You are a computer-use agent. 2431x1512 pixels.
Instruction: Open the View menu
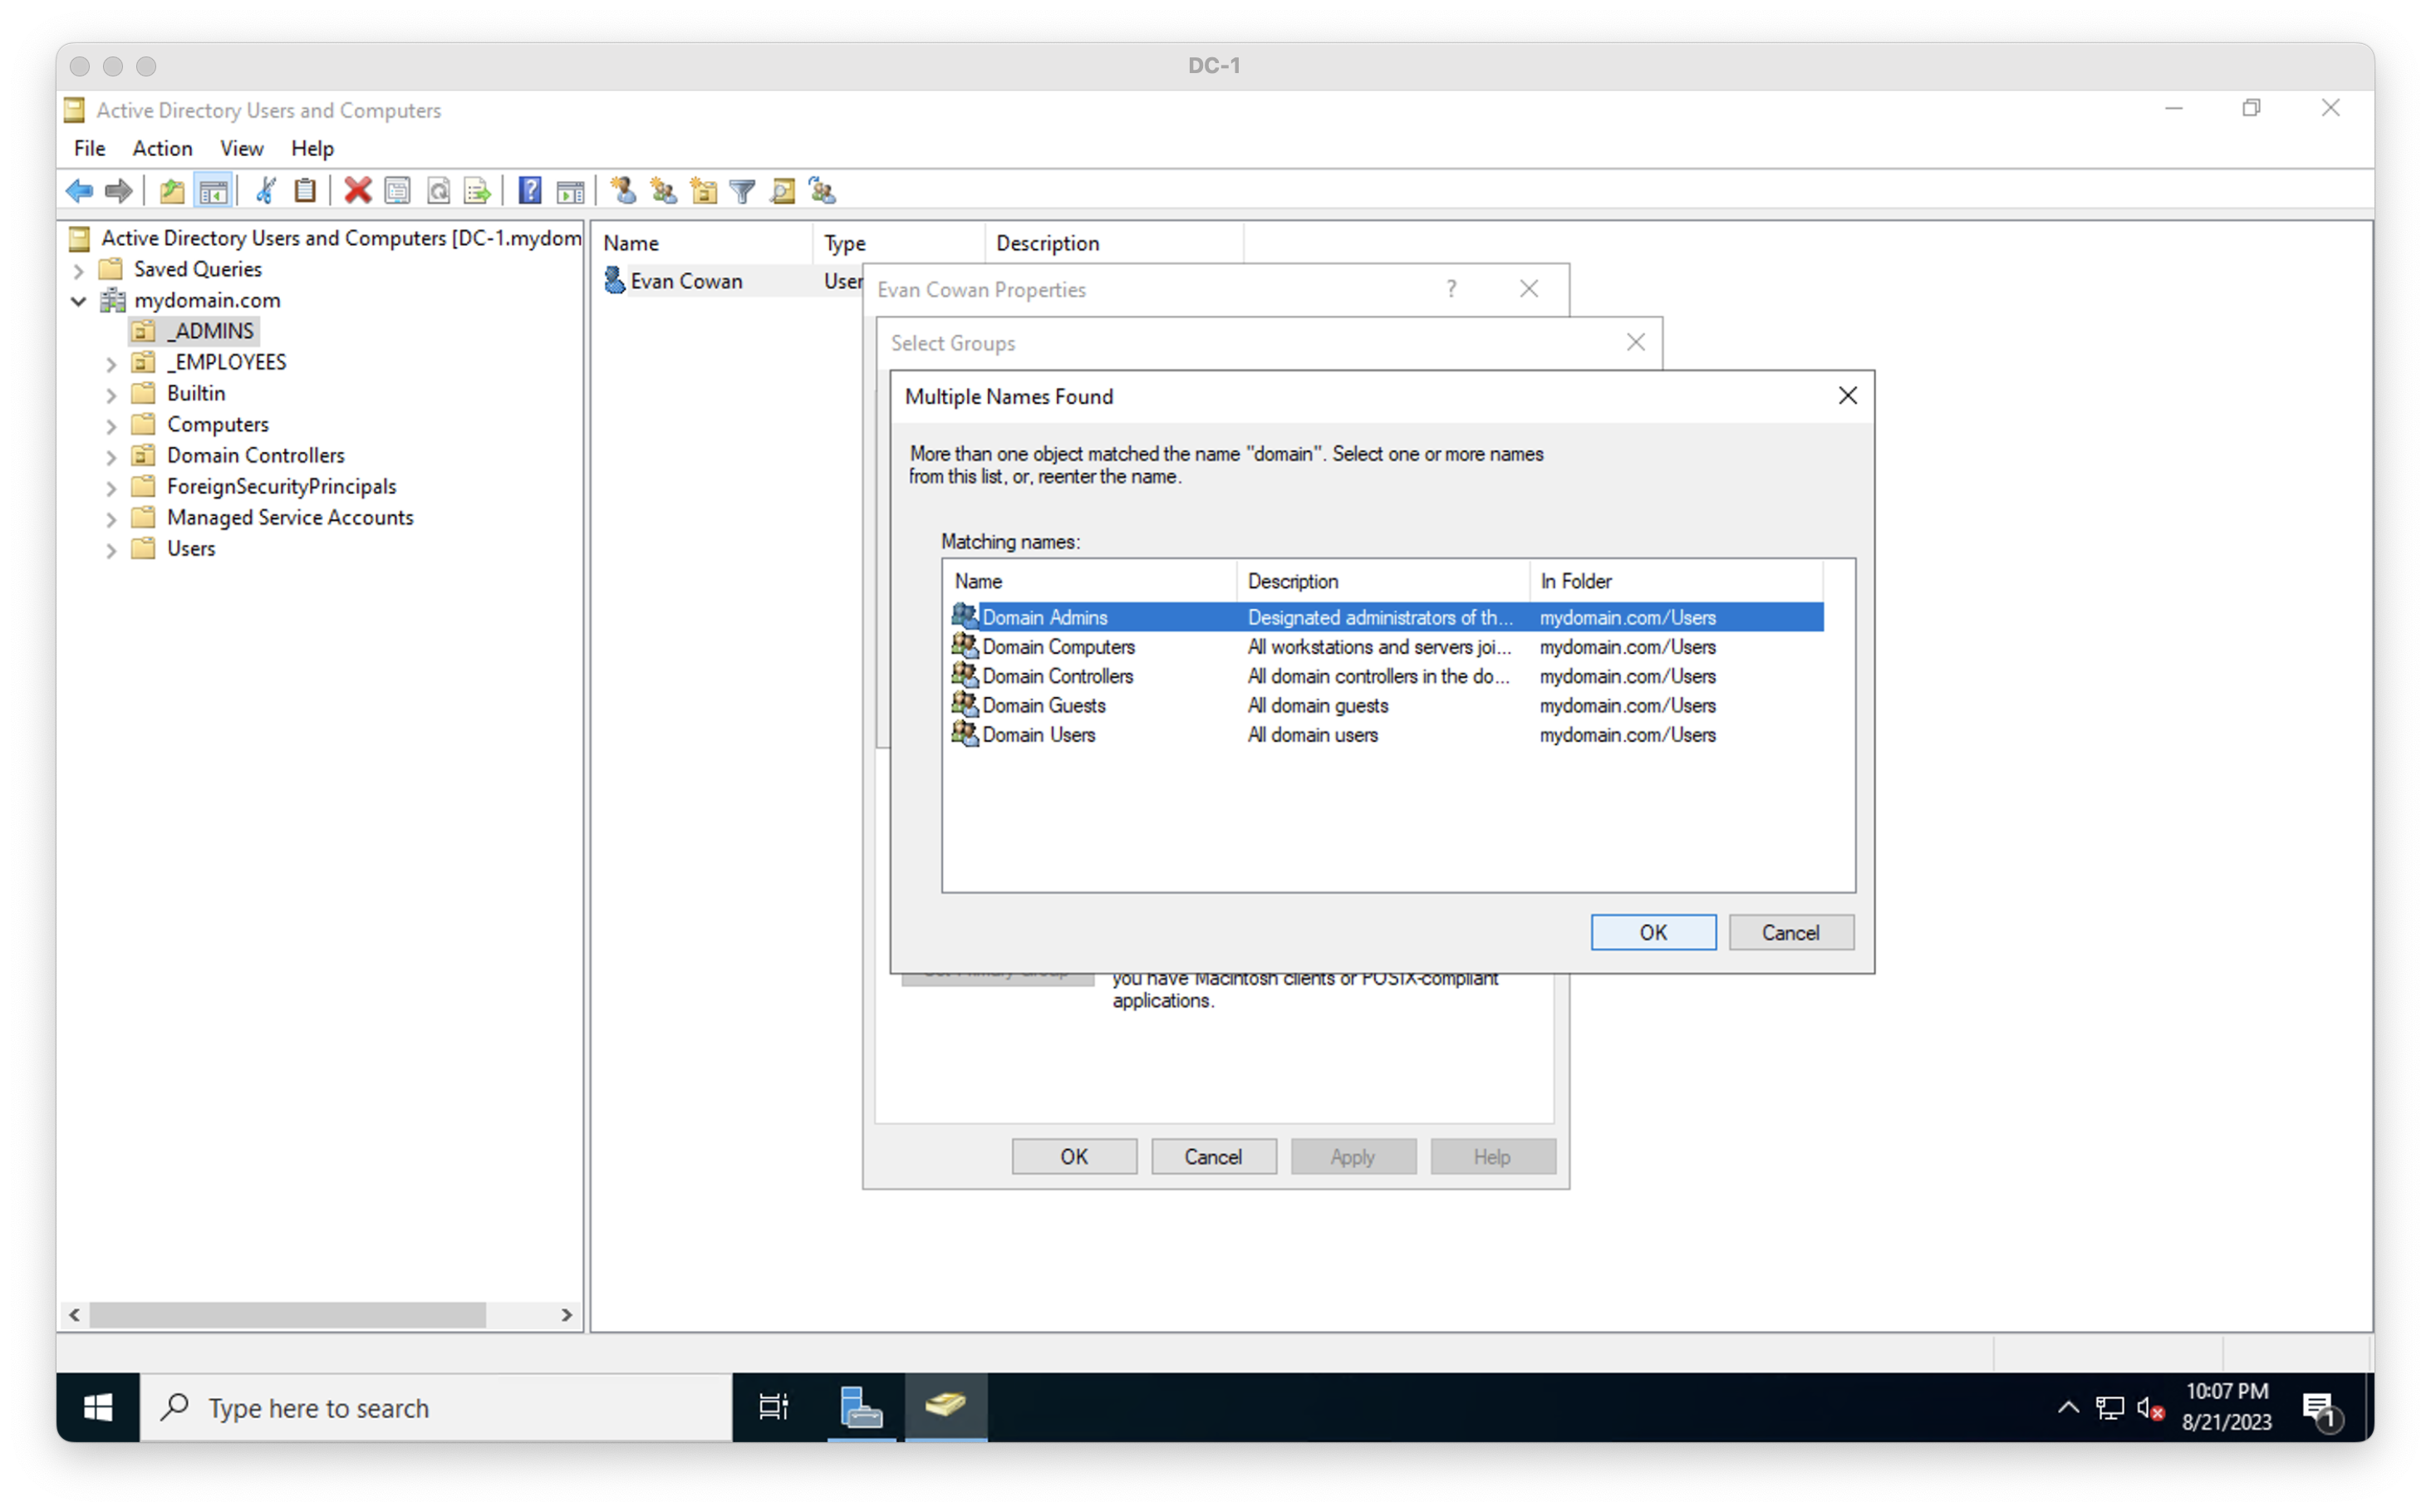pyautogui.click(x=241, y=148)
